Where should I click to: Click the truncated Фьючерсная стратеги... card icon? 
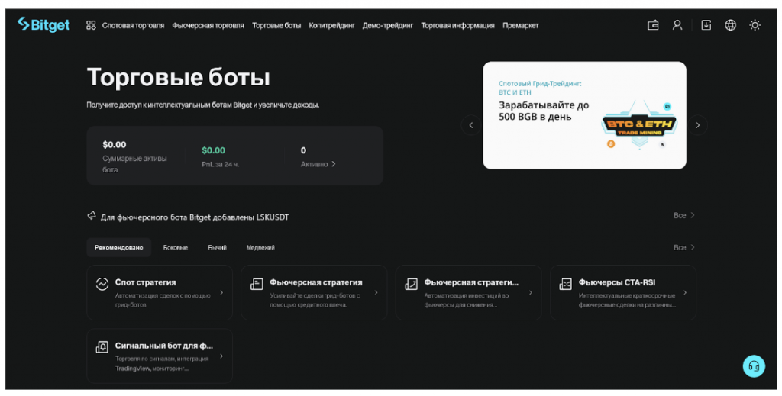(x=411, y=284)
